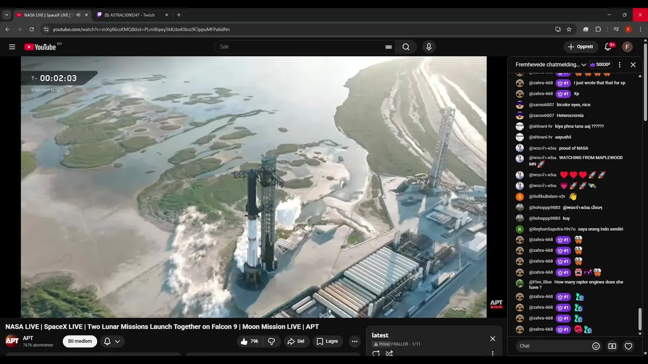
Task: Click the @Sofikullslam-v2r chat username
Action: (547, 197)
